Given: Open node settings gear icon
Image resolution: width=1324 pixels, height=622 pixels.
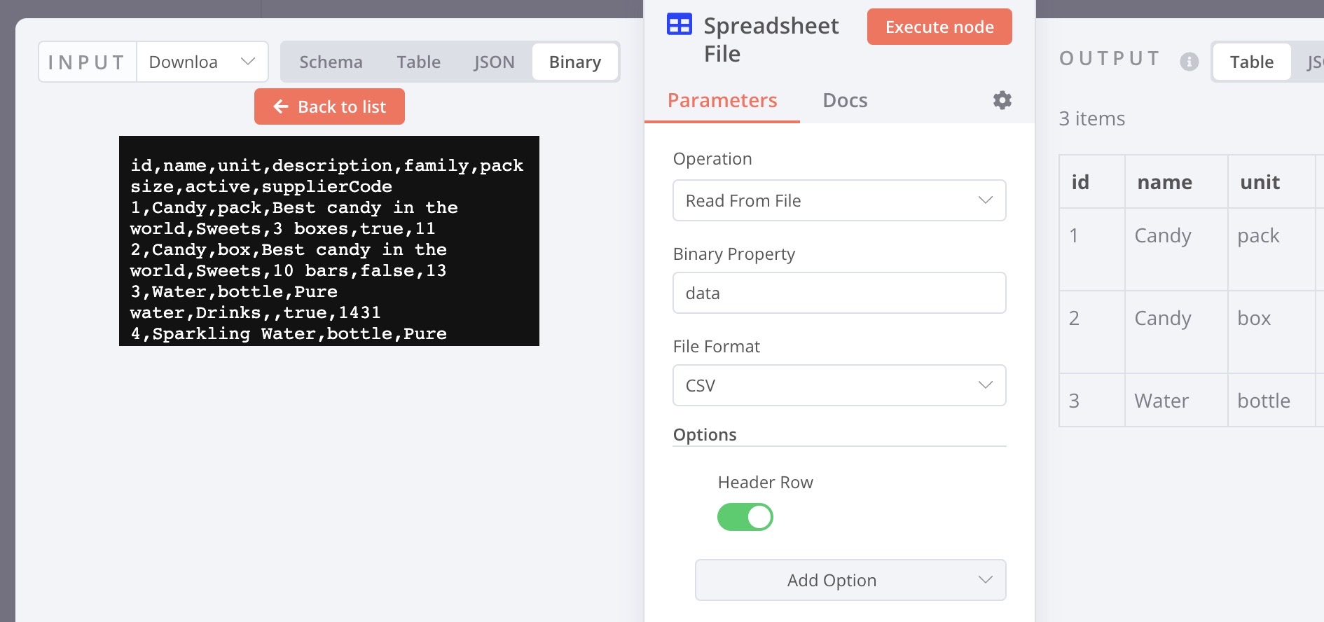Looking at the screenshot, I should pos(1002,100).
